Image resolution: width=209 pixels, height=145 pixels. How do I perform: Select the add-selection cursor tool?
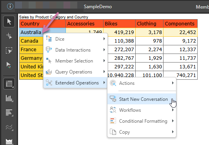(x=9, y=36)
